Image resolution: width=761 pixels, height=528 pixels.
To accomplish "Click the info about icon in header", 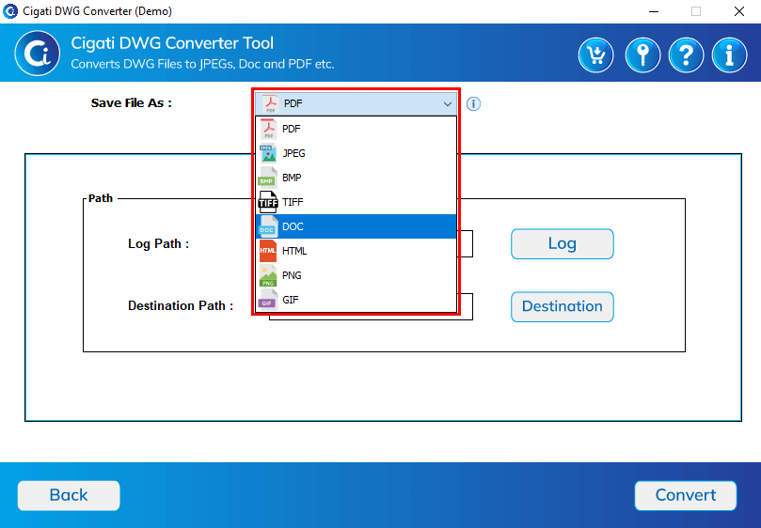I will click(729, 55).
